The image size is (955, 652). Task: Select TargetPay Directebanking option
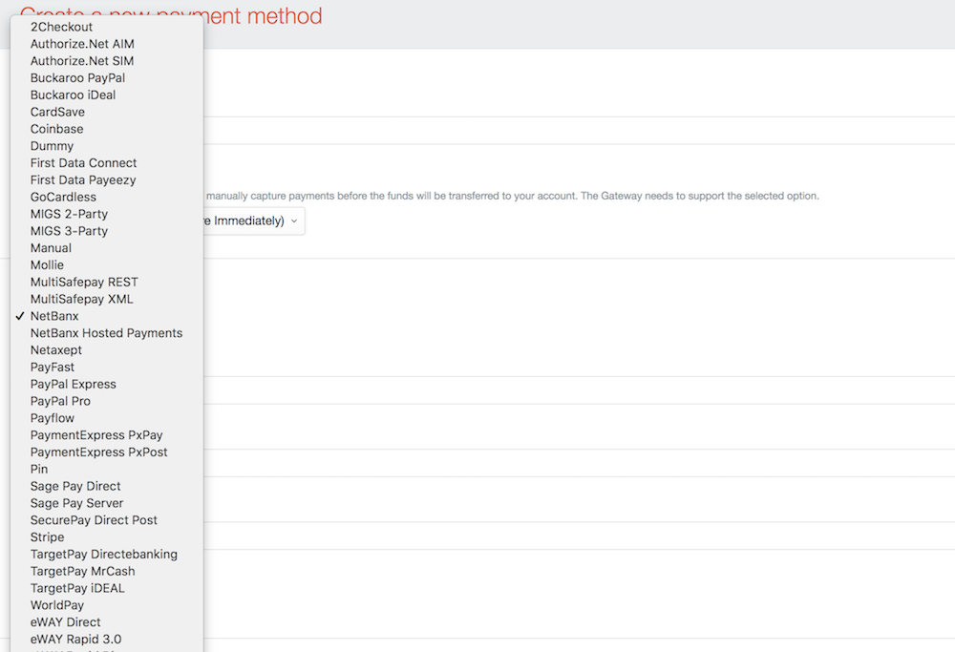pyautogui.click(x=107, y=556)
